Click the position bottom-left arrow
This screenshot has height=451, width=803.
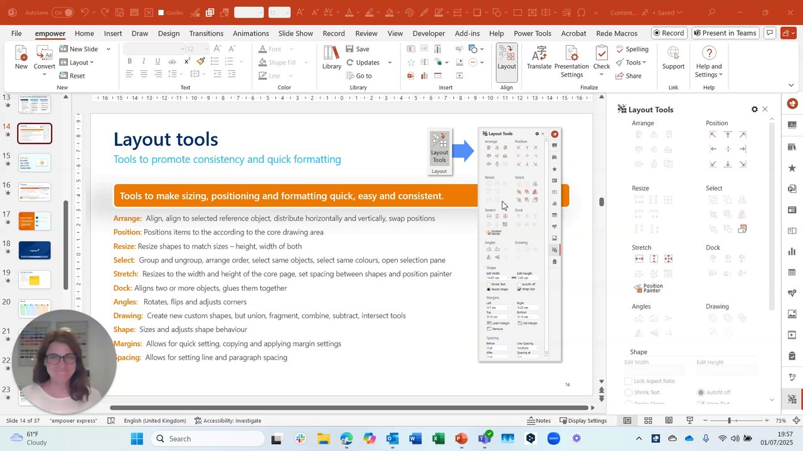coord(713,164)
